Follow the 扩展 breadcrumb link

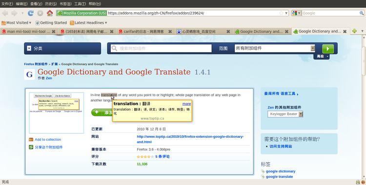pos(54,64)
